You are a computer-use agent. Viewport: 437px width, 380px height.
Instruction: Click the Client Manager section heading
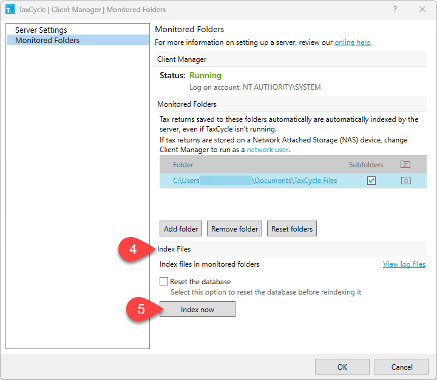(x=181, y=59)
